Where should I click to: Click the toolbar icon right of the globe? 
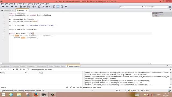[39, 6]
